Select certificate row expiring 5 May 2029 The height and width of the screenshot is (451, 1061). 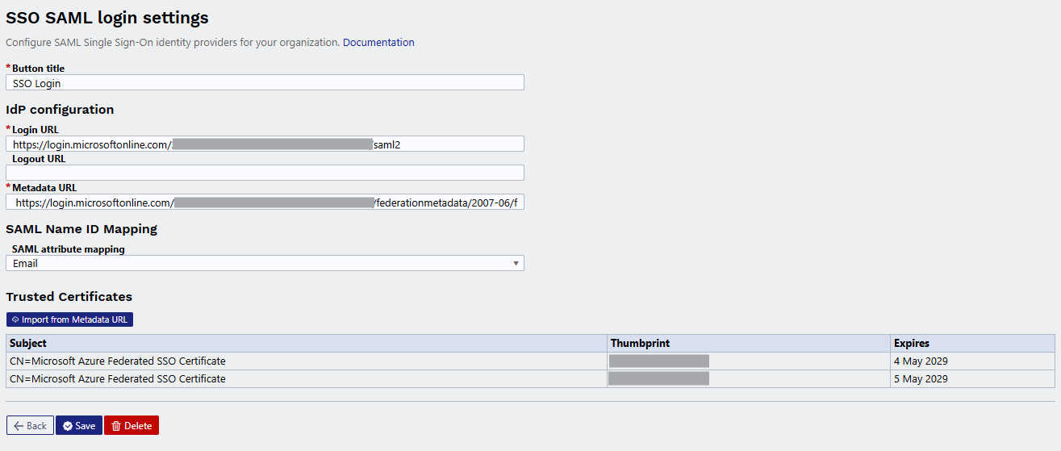(x=530, y=378)
